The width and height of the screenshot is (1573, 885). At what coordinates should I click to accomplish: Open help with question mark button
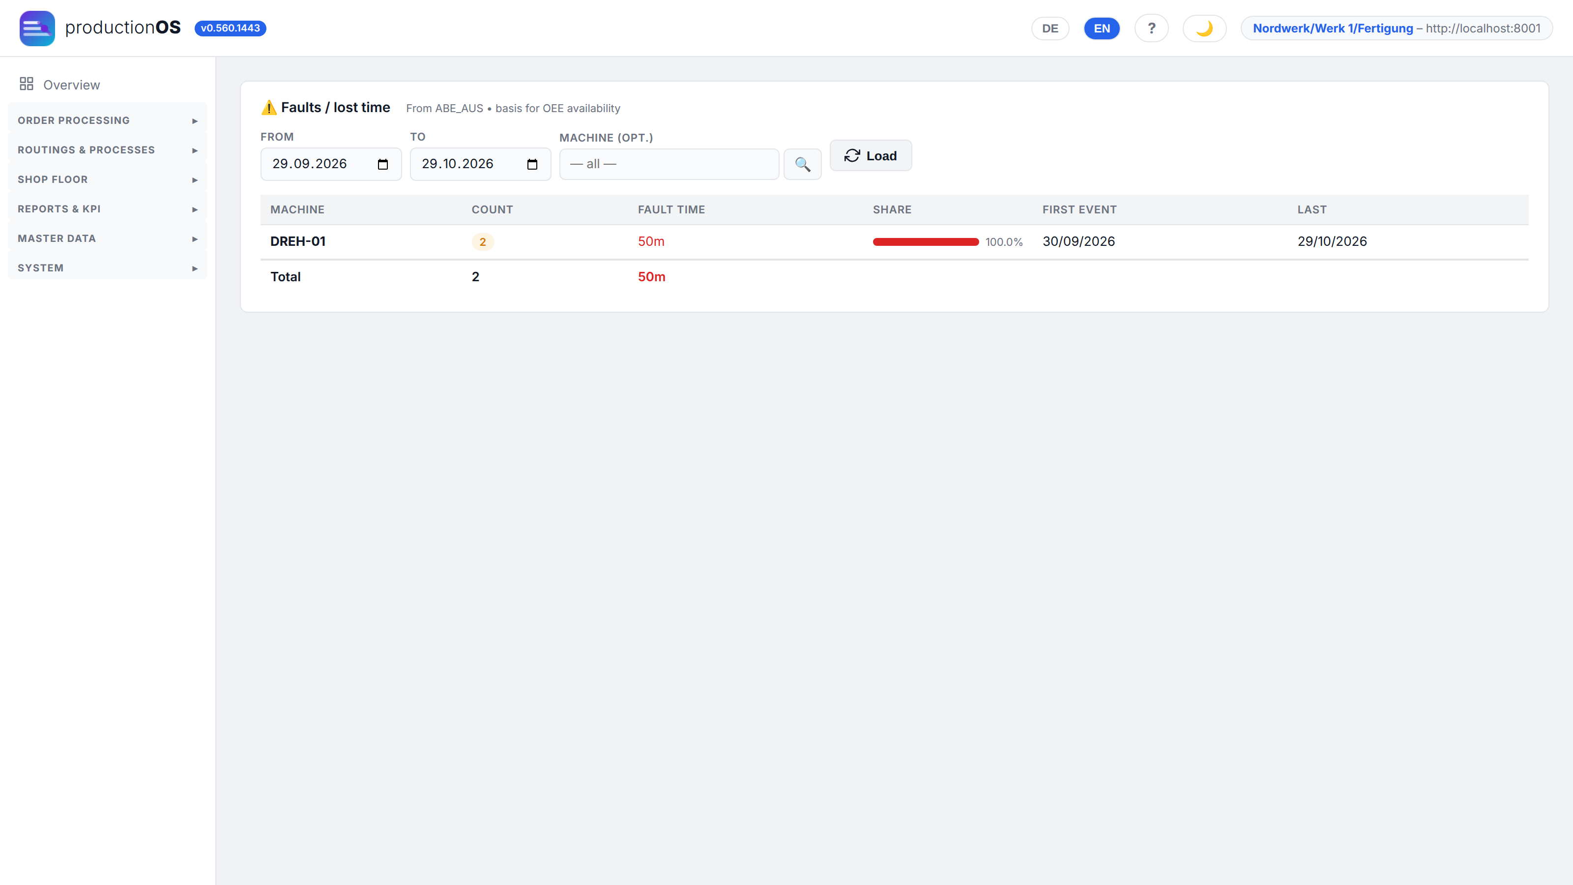pos(1151,28)
